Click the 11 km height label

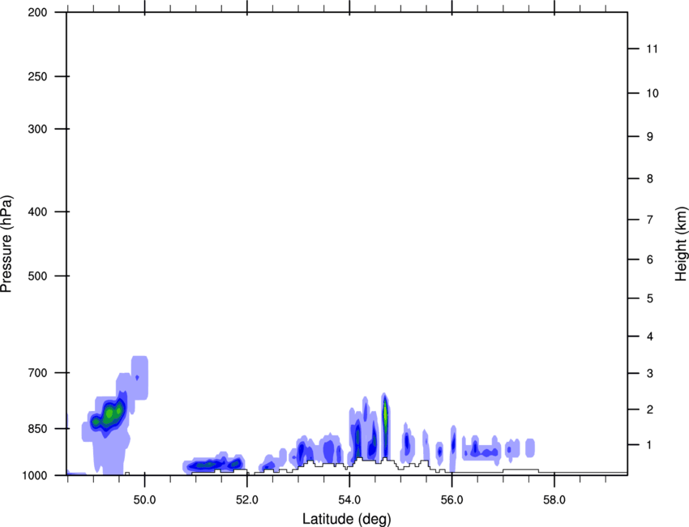pyautogui.click(x=653, y=49)
